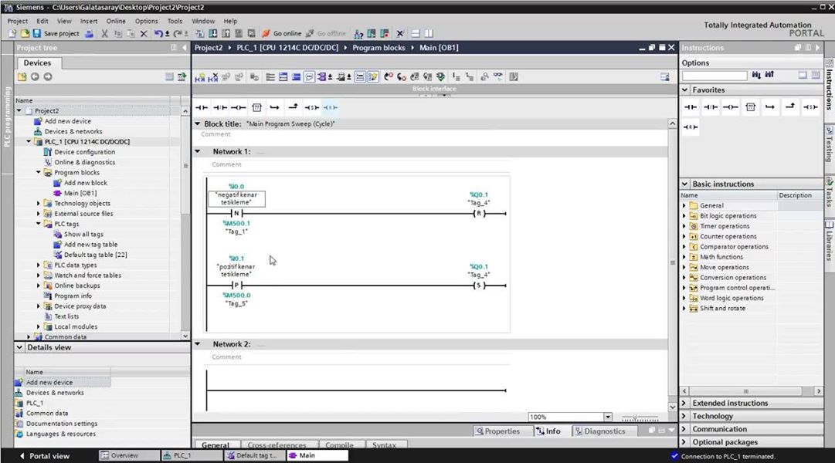
Task: Collapse the Details view panel
Action: [x=20, y=347]
